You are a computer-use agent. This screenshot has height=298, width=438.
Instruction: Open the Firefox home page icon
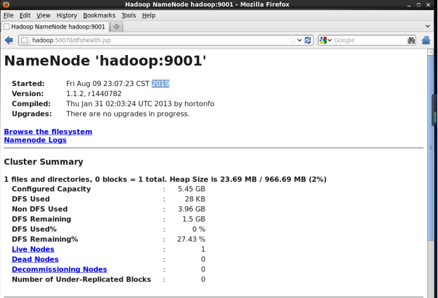click(426, 40)
